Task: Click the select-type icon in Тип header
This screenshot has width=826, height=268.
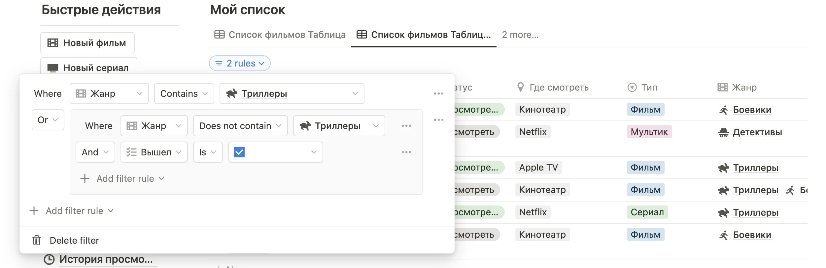Action: [x=632, y=87]
